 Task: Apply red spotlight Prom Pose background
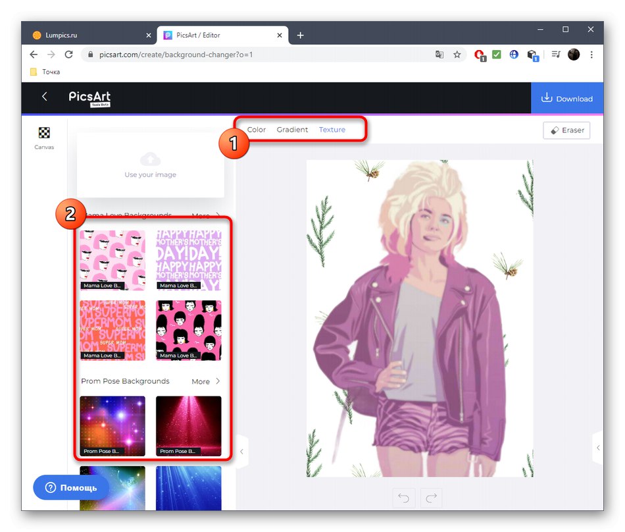[189, 426]
